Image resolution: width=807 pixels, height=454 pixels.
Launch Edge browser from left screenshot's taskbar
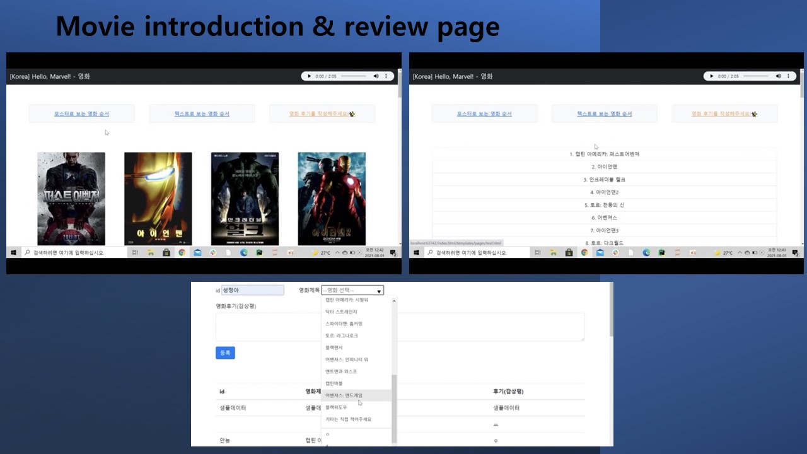(x=244, y=252)
